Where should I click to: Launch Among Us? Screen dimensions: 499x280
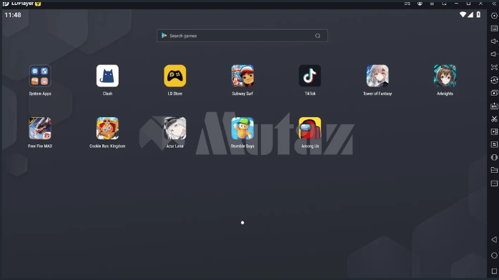pos(310,129)
